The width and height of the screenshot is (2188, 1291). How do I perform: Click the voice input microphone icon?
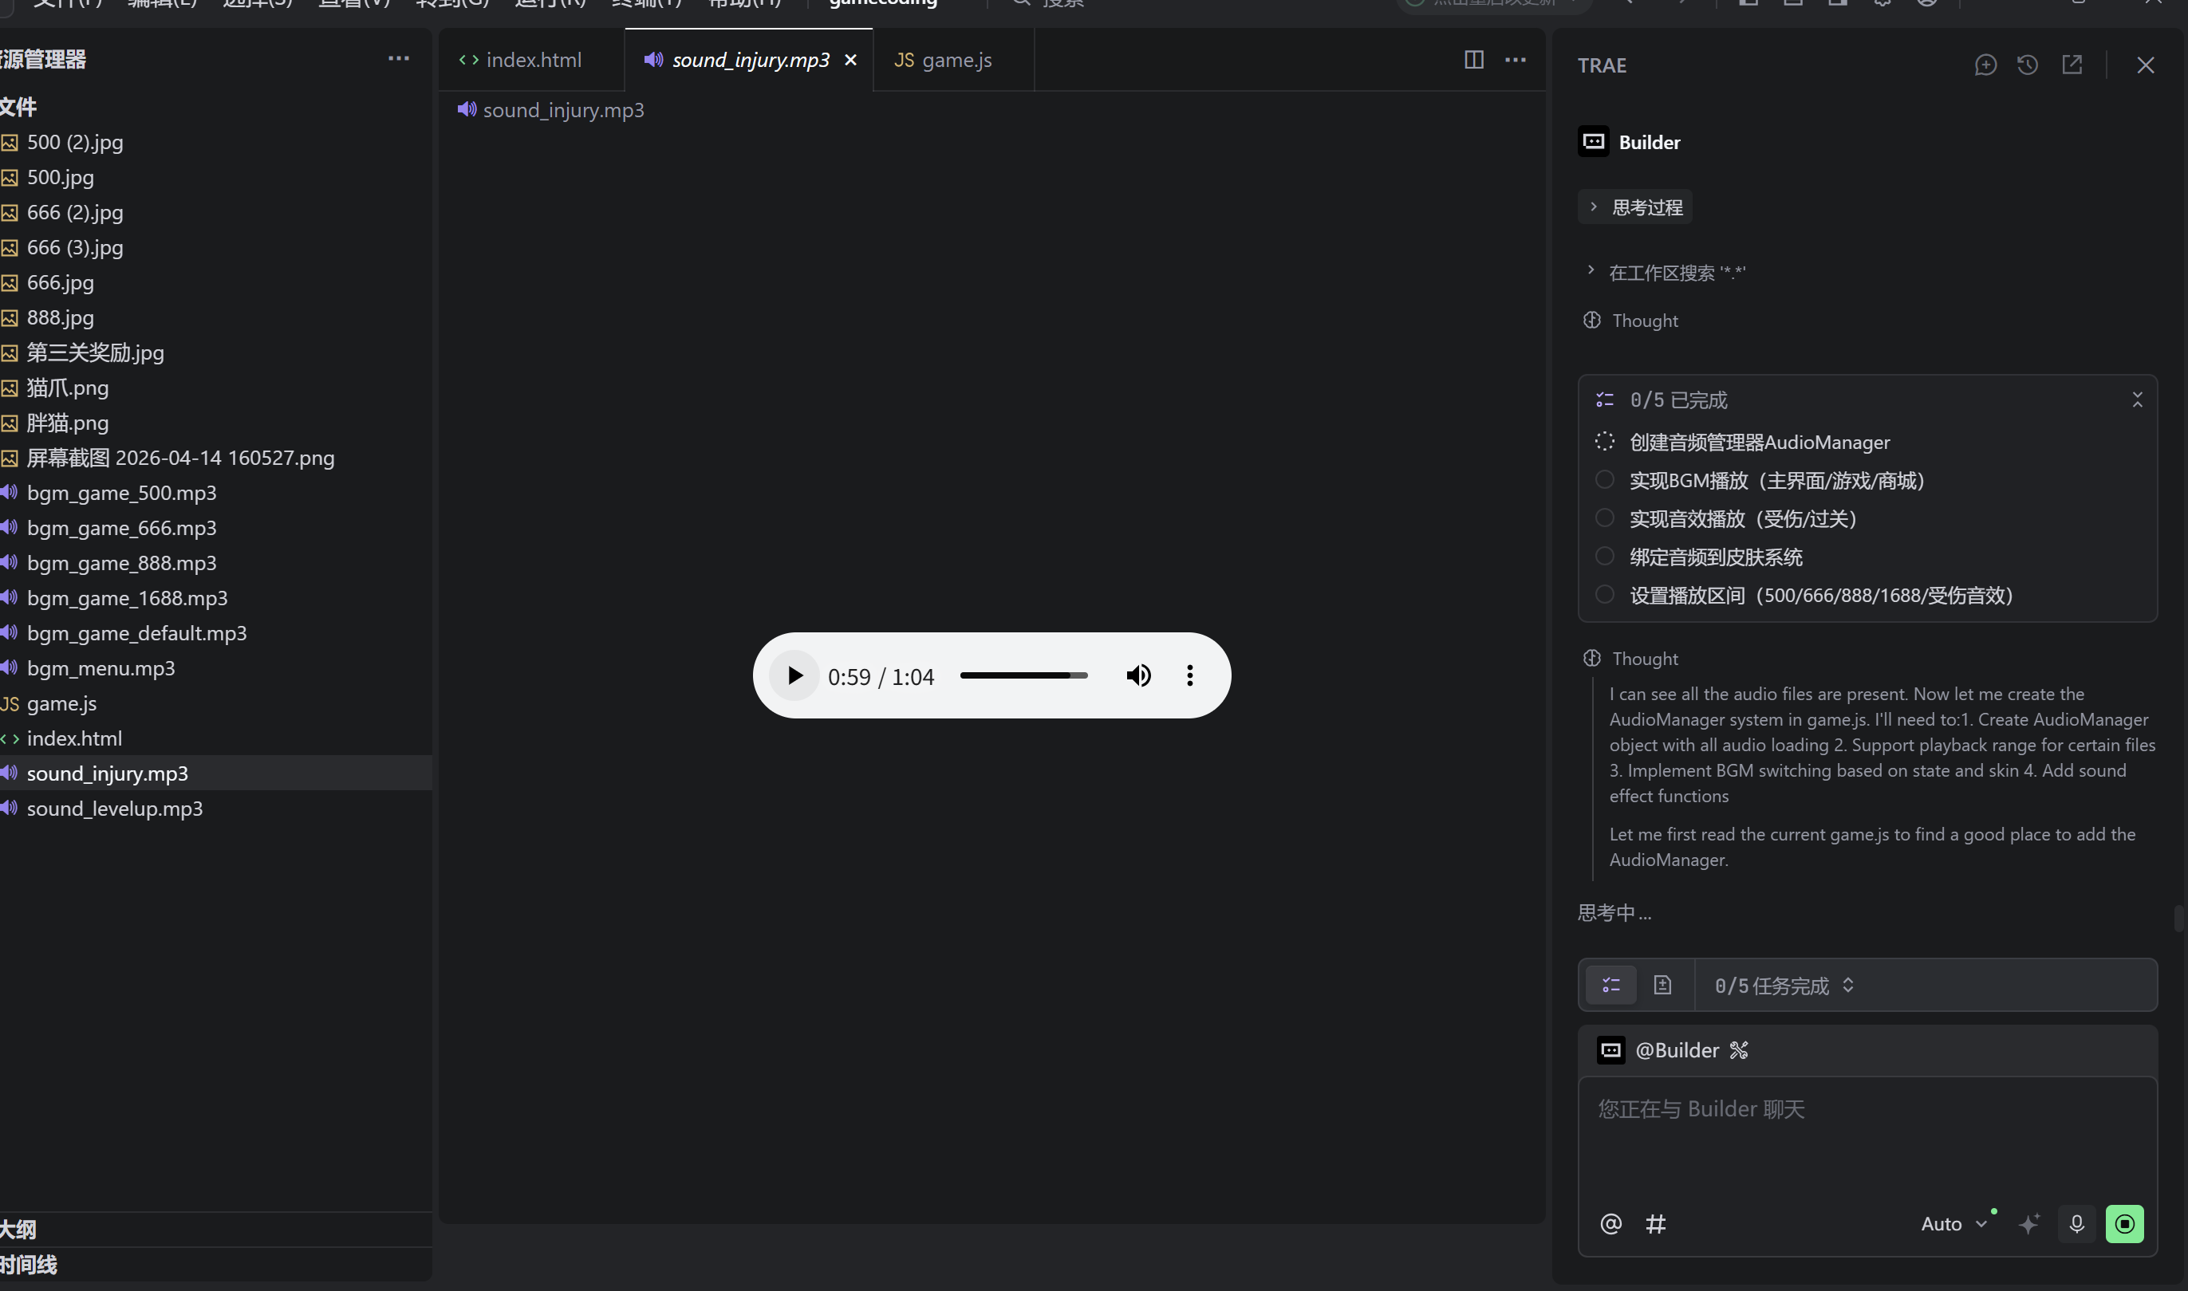[x=2076, y=1224]
